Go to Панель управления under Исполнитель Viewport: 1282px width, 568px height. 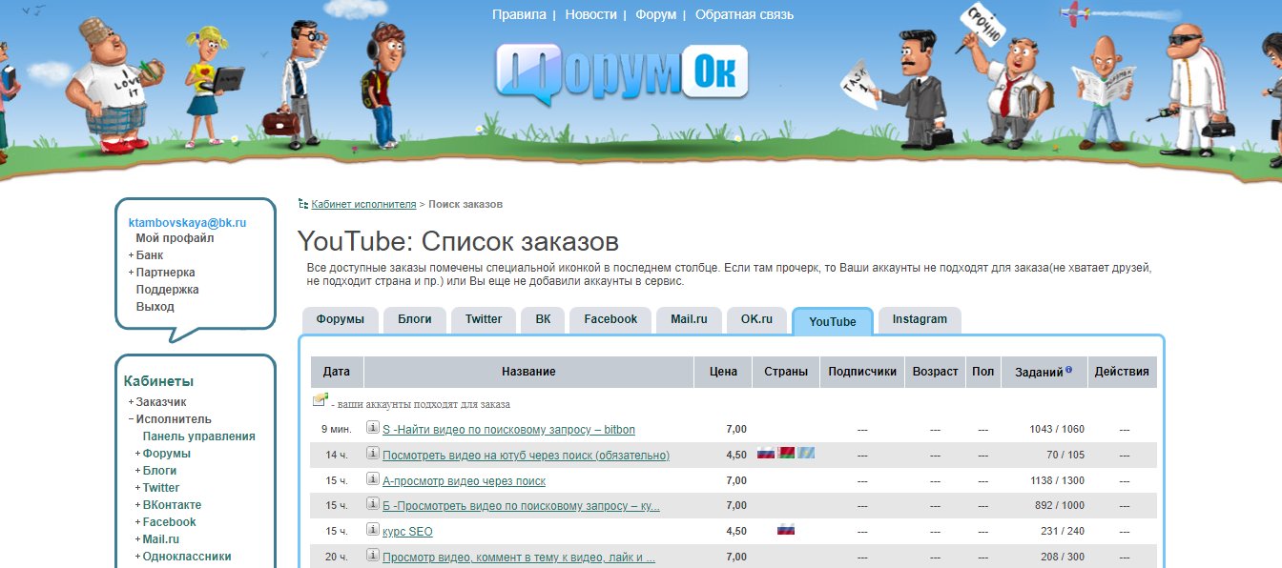(196, 436)
